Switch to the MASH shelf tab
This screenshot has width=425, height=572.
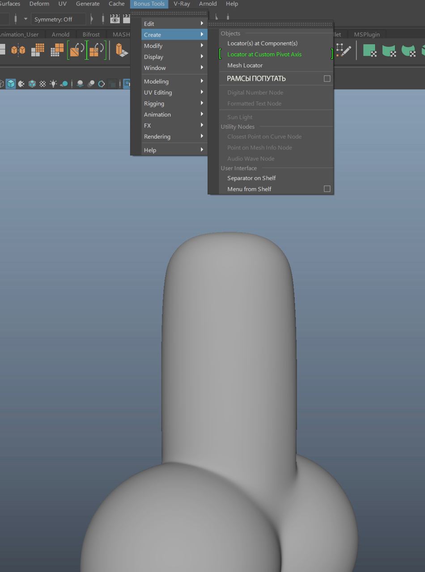[x=121, y=34]
